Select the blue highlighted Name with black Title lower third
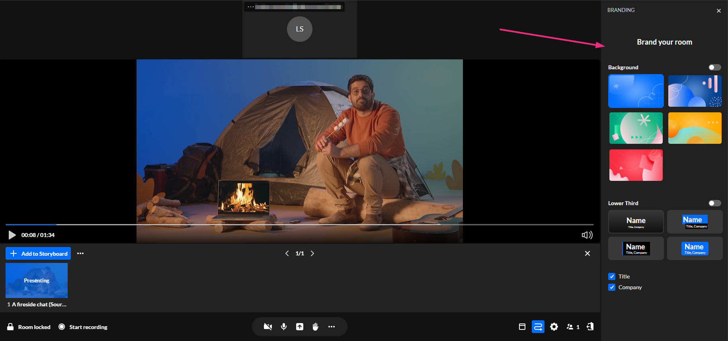The height and width of the screenshot is (341, 728). click(x=695, y=221)
